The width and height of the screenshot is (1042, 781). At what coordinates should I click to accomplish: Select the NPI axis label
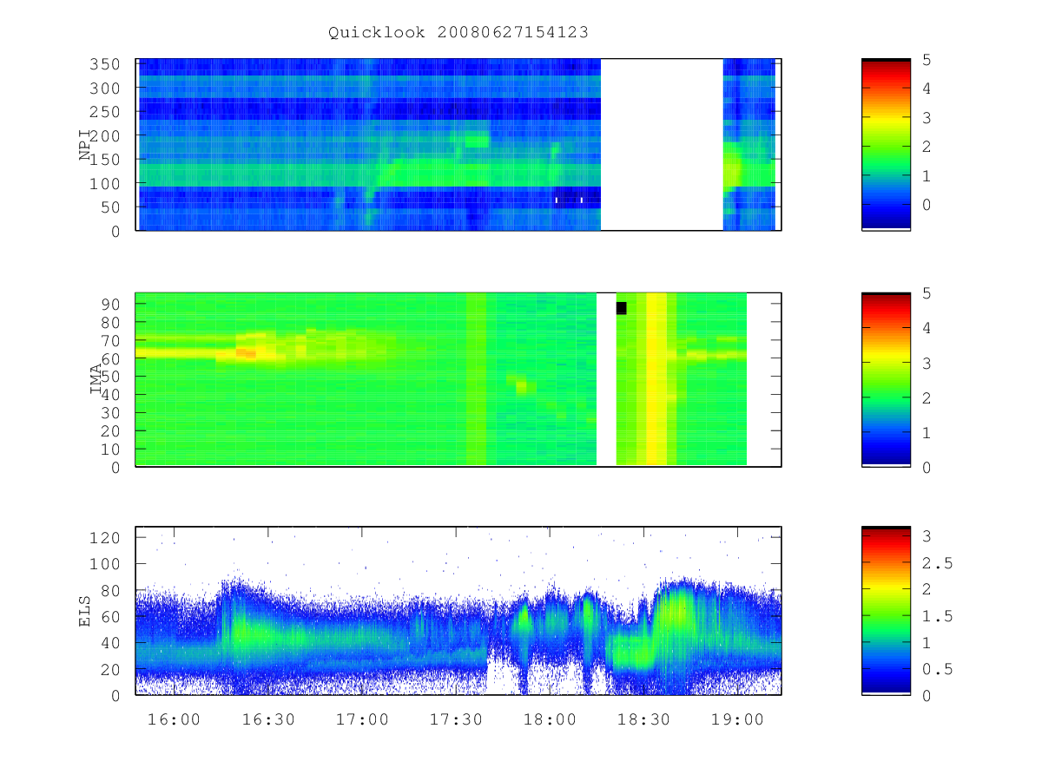(x=86, y=145)
